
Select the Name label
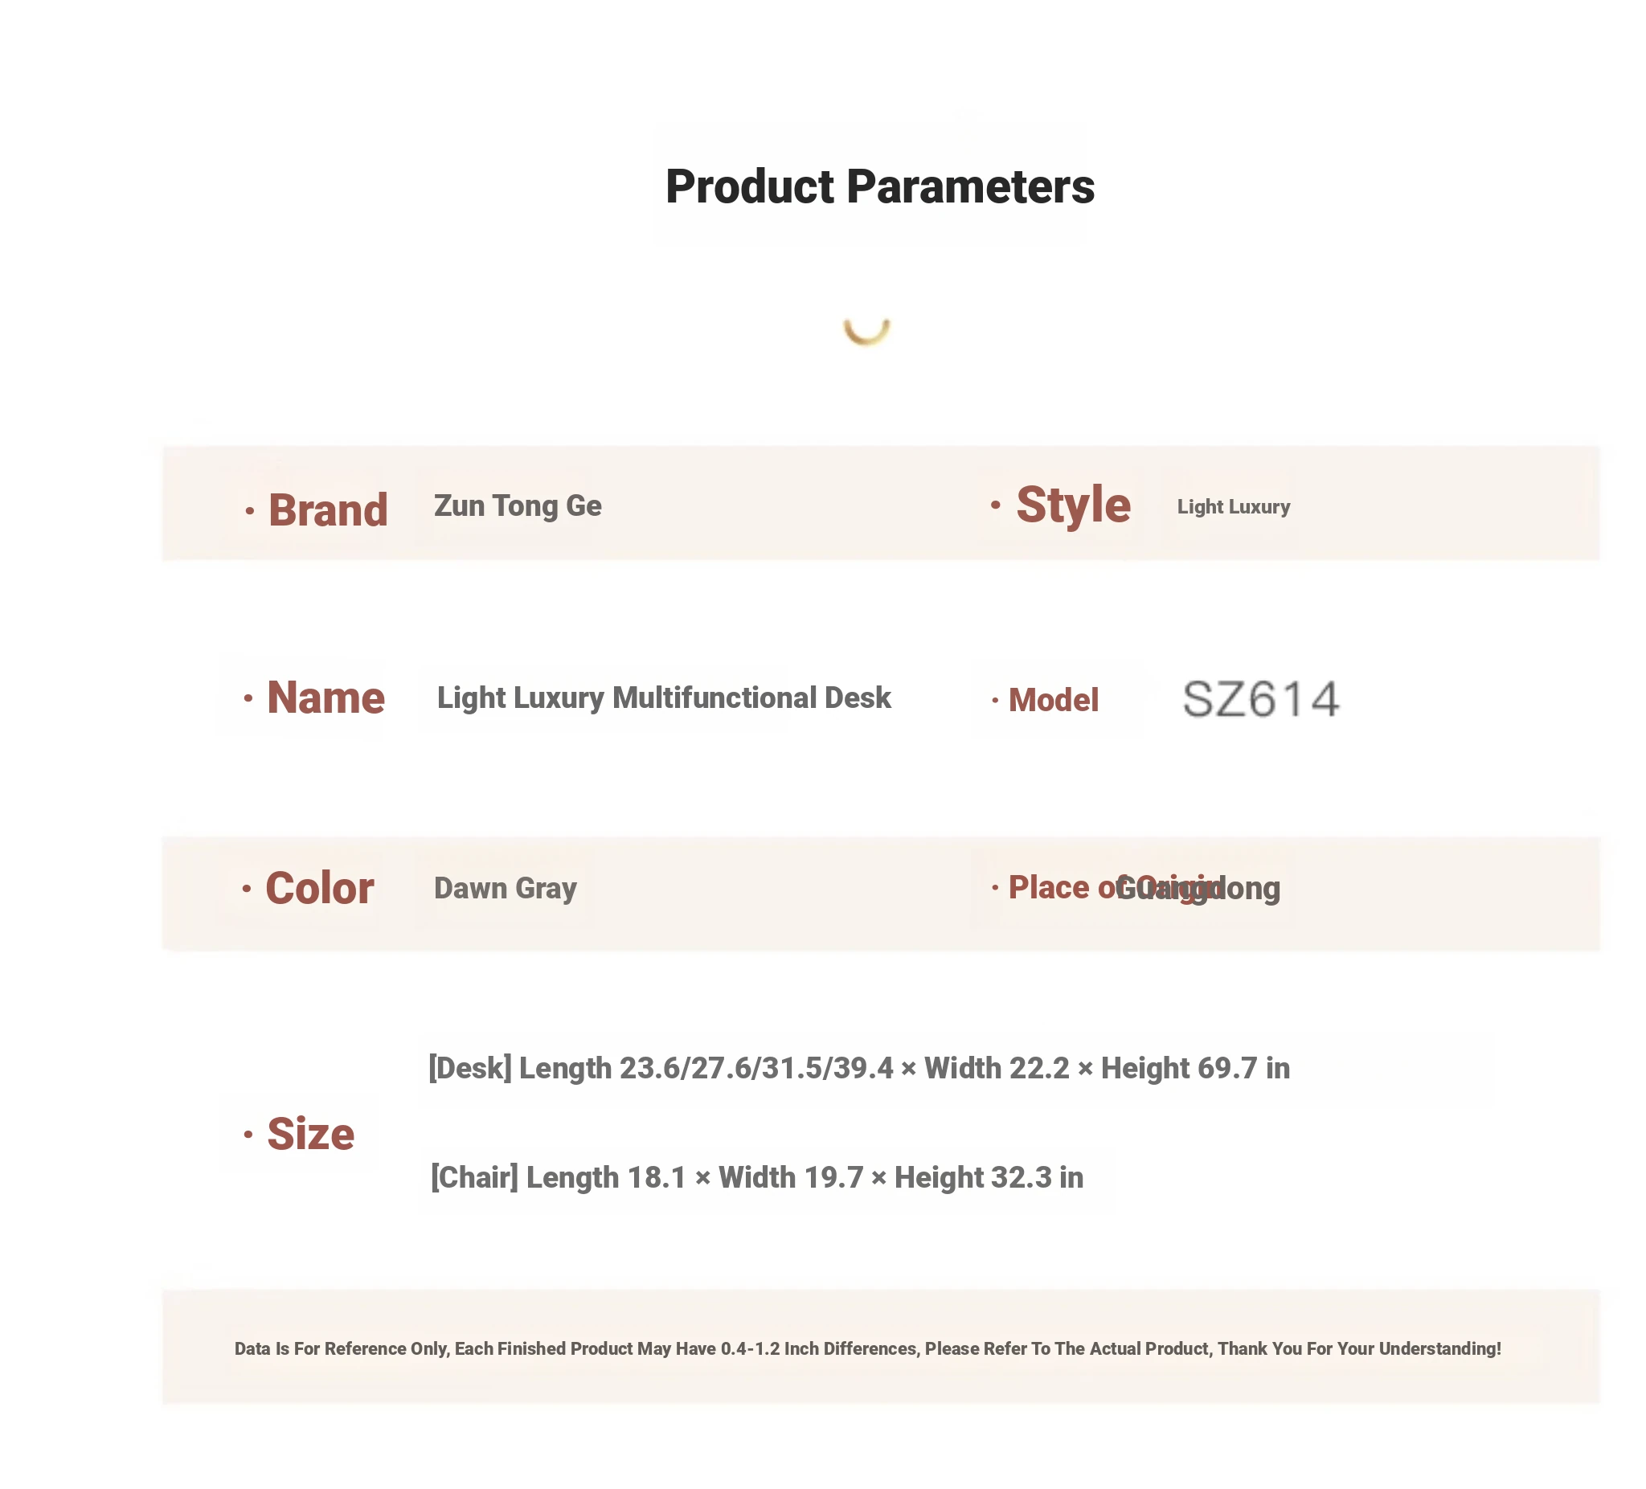click(326, 698)
